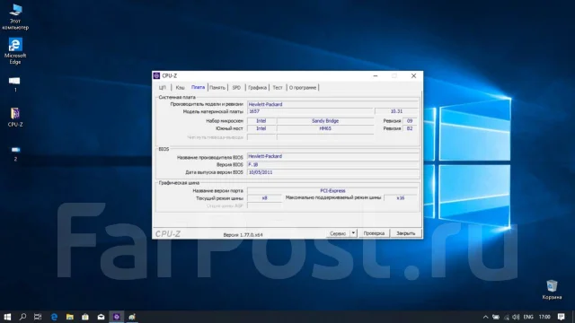
Task: Select the Плата tab
Action: (198, 87)
